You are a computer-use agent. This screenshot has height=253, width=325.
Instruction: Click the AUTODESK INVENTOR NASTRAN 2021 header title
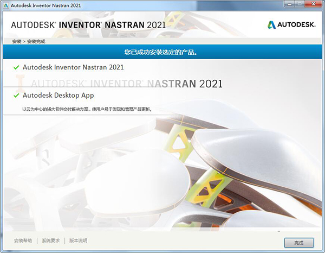[88, 25]
